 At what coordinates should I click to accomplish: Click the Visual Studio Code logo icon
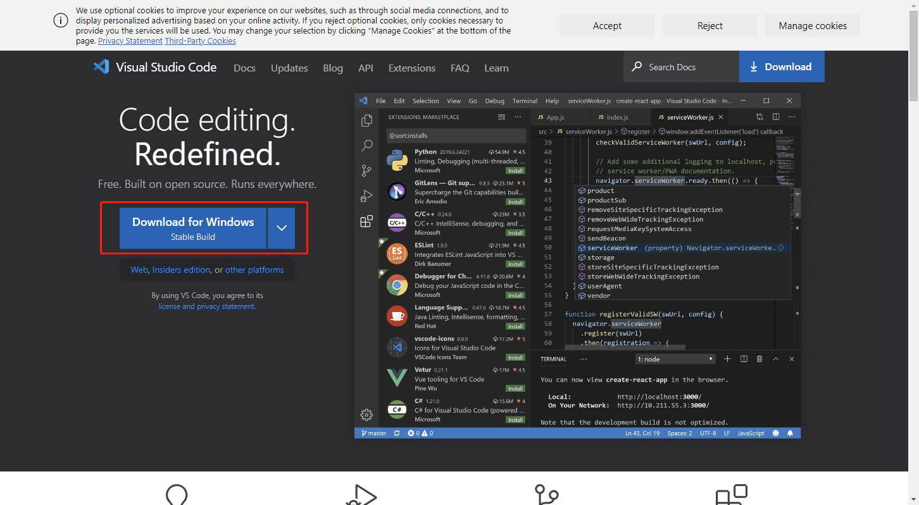pos(101,67)
